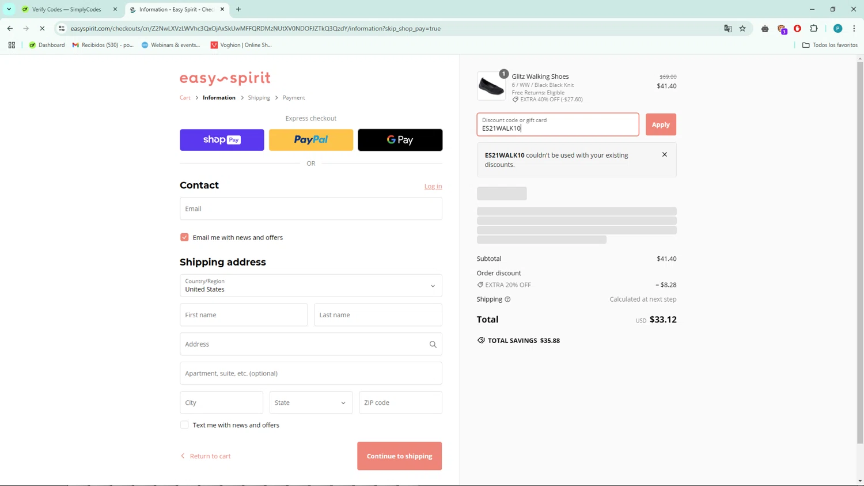Viewport: 864px width, 486px height.
Task: Click the address search magnifier icon
Action: [x=433, y=344]
